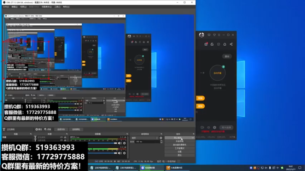Open the OBS 帮助 menu
This screenshot has height=171, width=305.
coord(66,7)
